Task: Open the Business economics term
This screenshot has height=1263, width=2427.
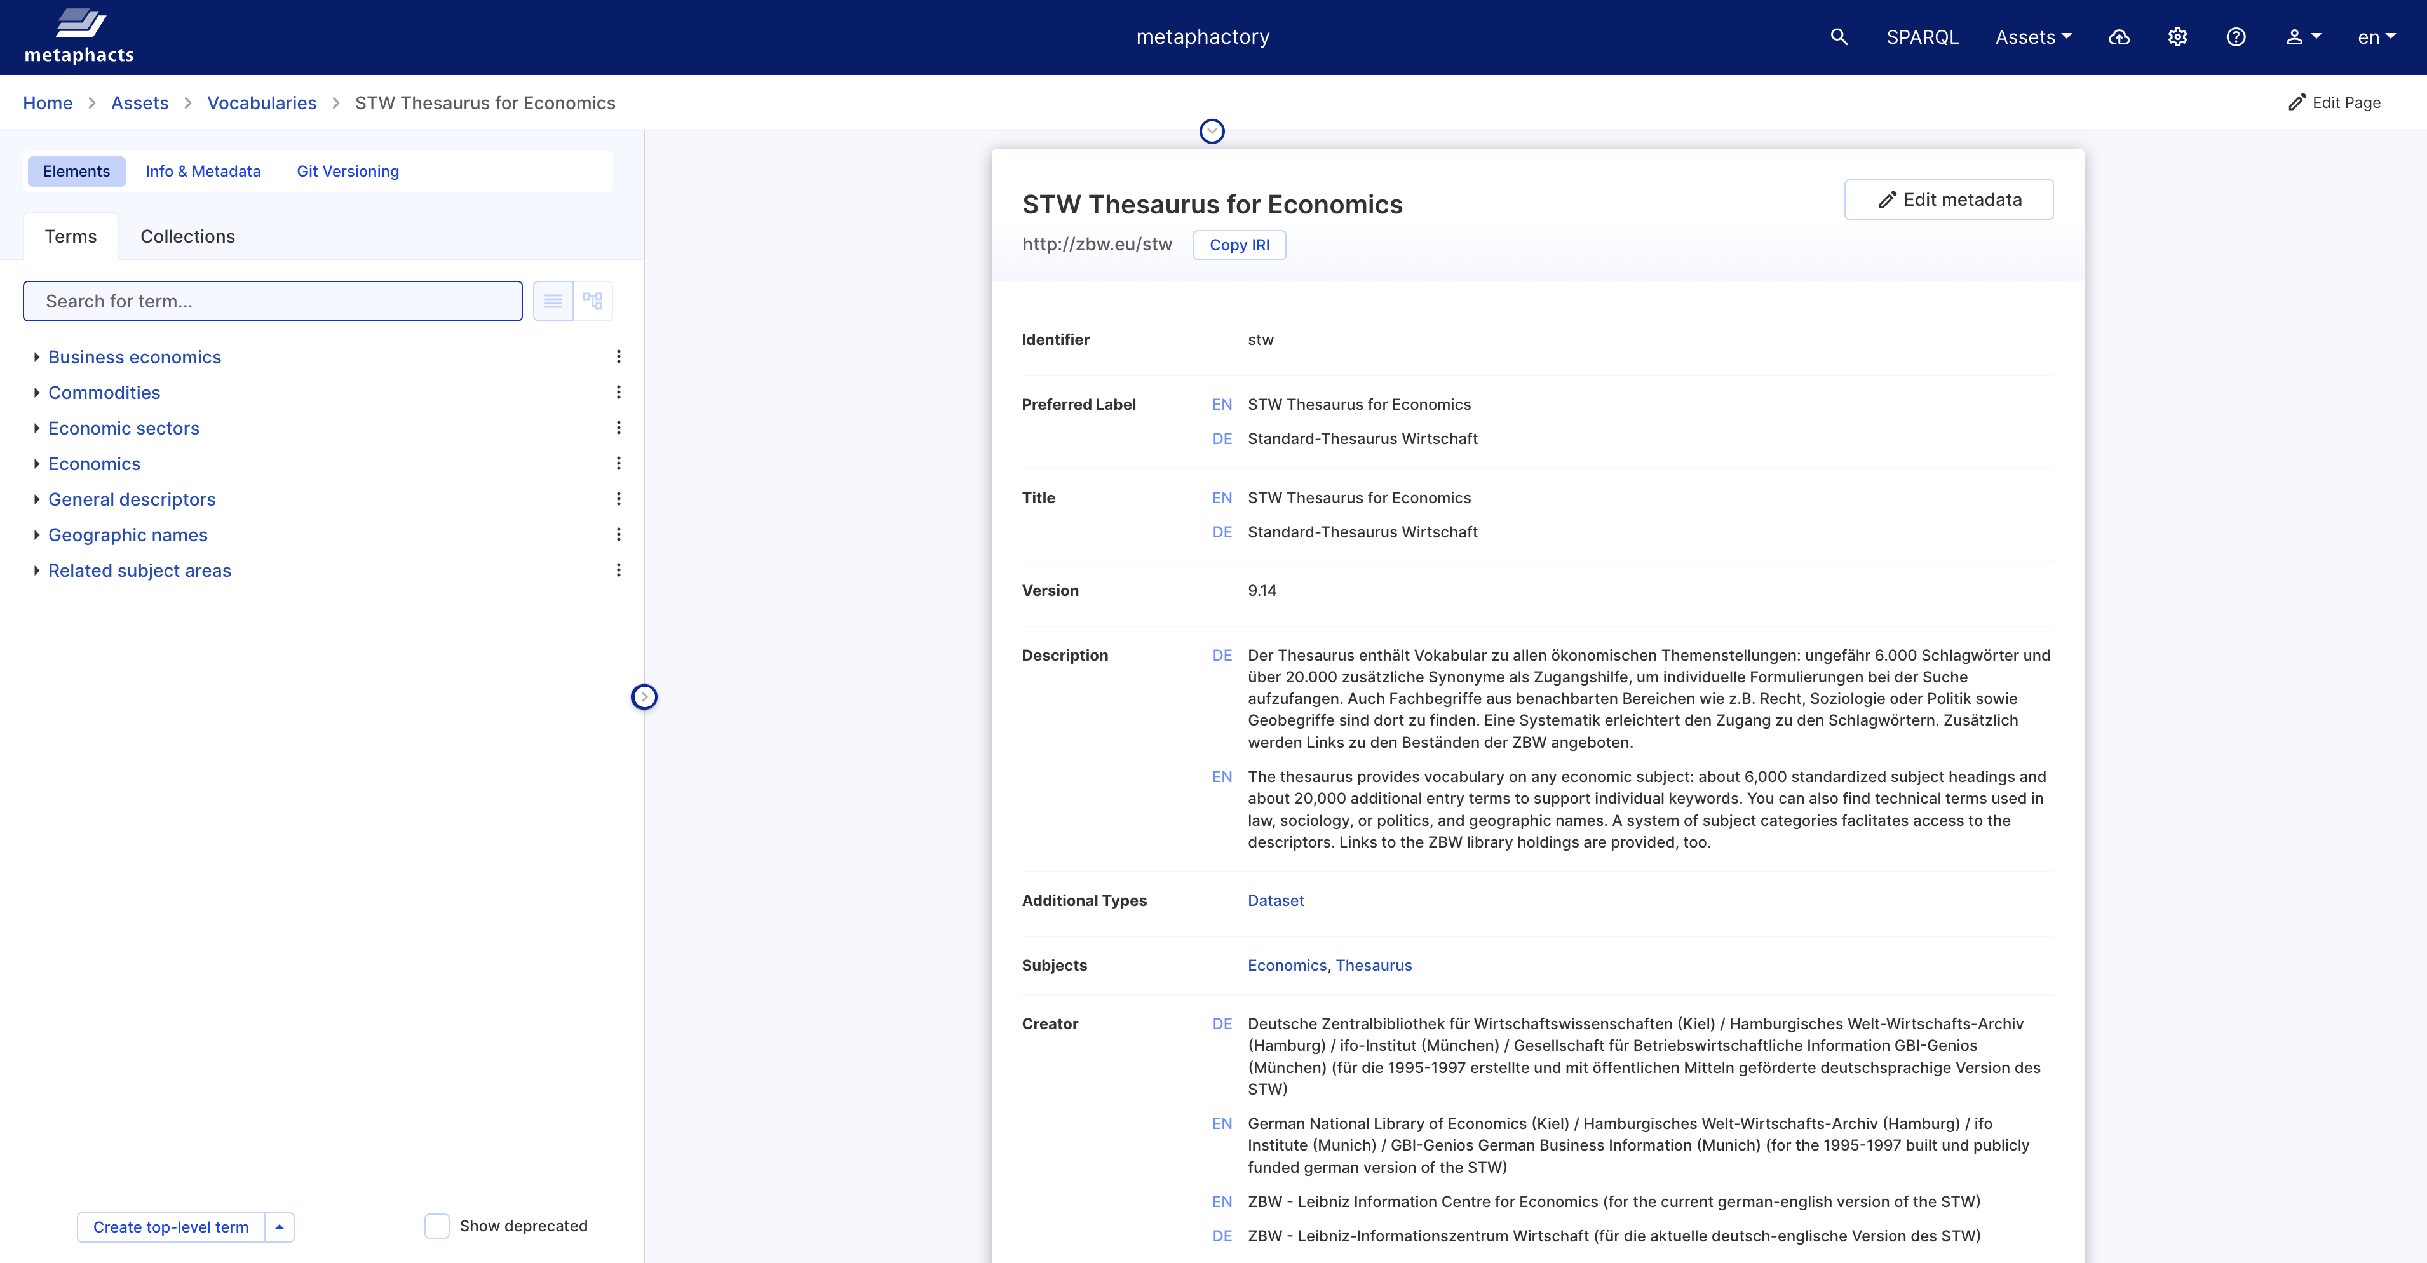Action: coord(135,357)
